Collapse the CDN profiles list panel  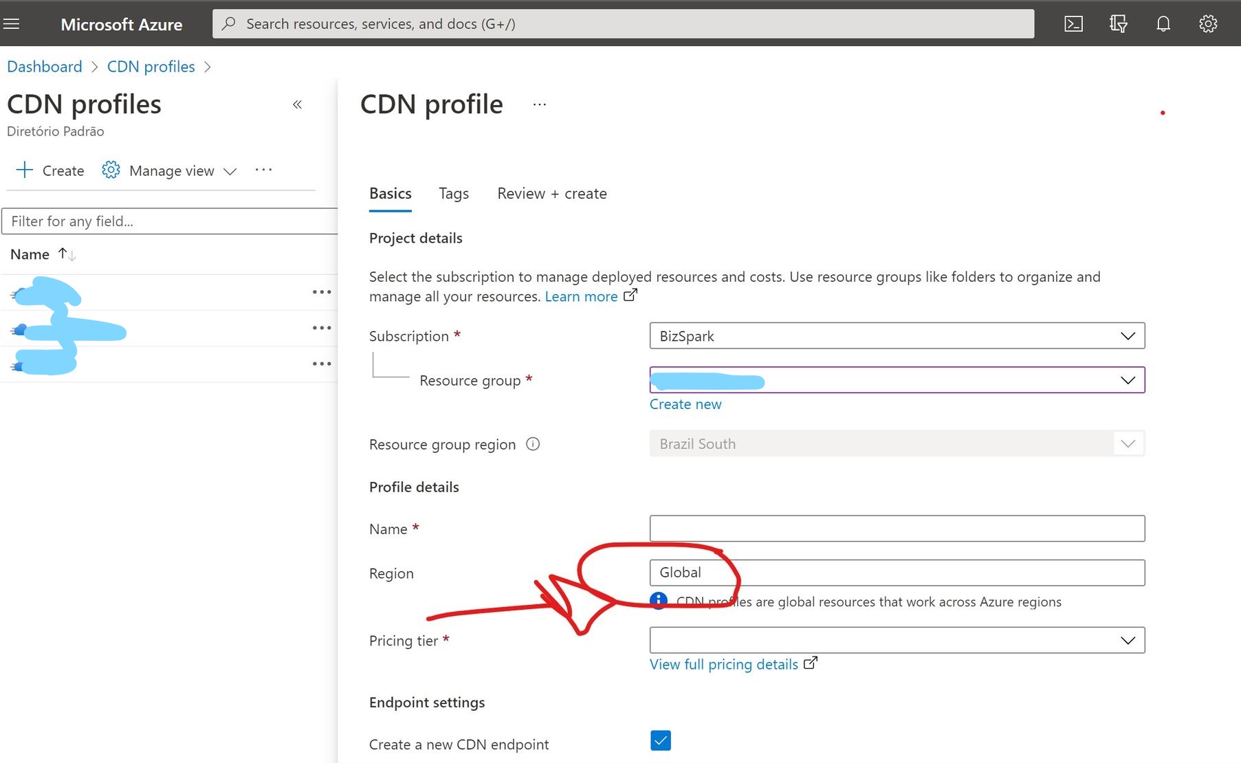(297, 104)
